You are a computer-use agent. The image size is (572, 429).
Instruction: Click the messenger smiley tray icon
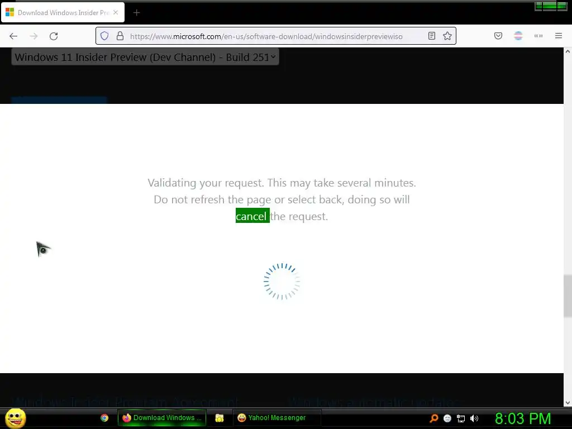pyautogui.click(x=447, y=418)
